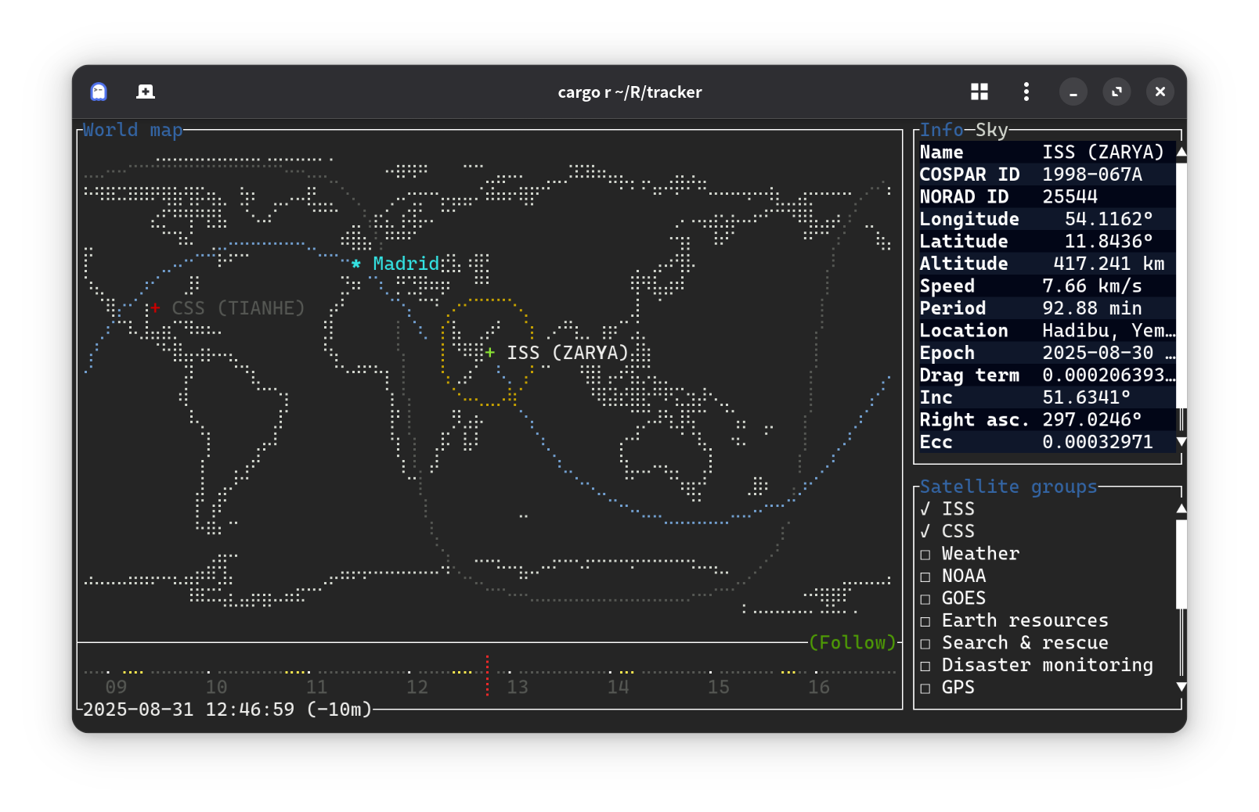Select the CSS (TIANHE) marker on the map
This screenshot has height=812, width=1259.
coord(156,308)
